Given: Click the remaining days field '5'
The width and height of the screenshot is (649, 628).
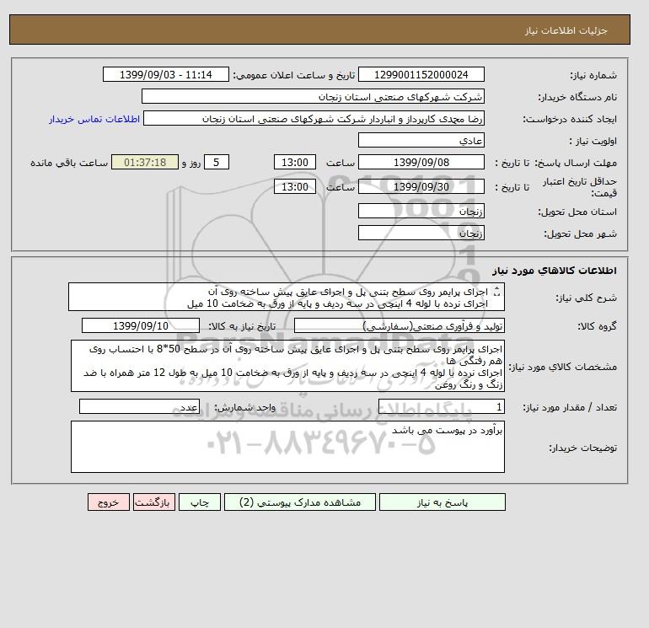Looking at the screenshot, I should tap(217, 163).
